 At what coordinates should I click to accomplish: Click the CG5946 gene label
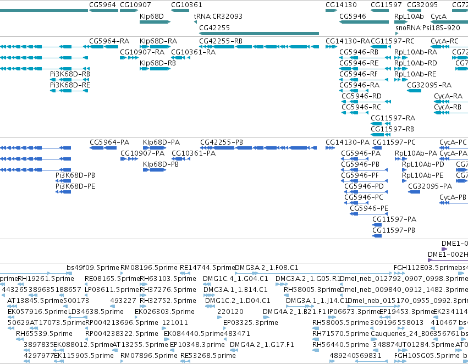click(353, 16)
